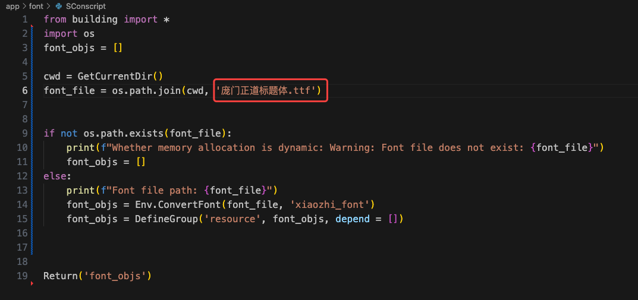638x300 pixels.
Task: Select line number 1 in the gutter
Action: click(x=24, y=19)
